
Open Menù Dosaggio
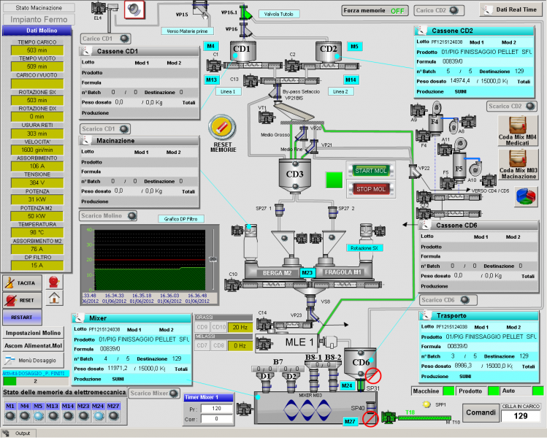pyautogui.click(x=33, y=360)
